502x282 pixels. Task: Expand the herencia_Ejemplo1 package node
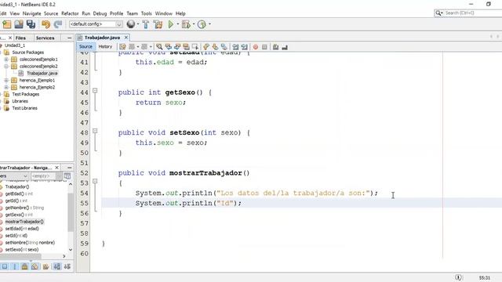click(6, 80)
